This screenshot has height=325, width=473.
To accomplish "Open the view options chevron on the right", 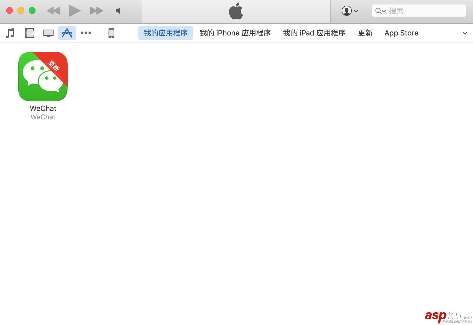I will coord(465,33).
